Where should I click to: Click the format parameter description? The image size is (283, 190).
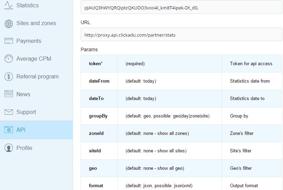pos(244,185)
